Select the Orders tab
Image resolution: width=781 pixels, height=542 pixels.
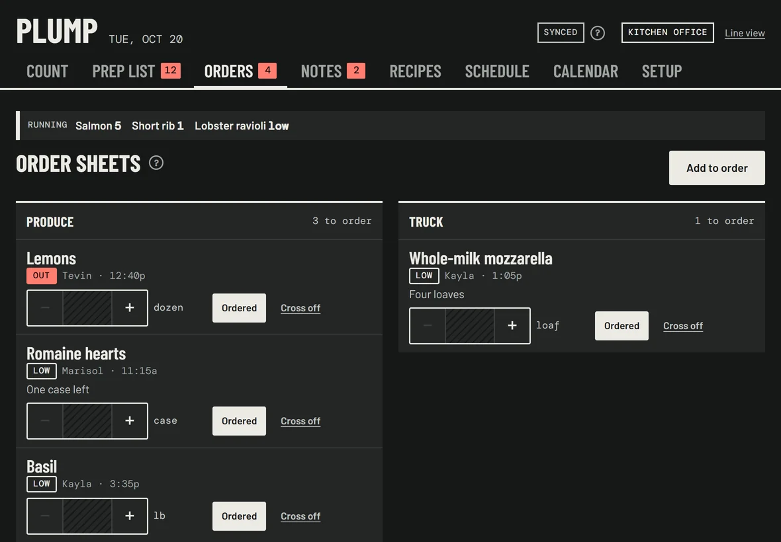tap(240, 71)
